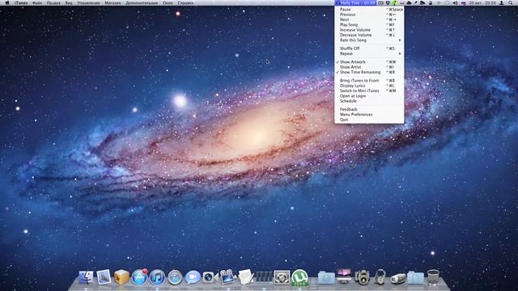The image size is (518, 291).
Task: Open the Apple menu
Action: [7, 2]
